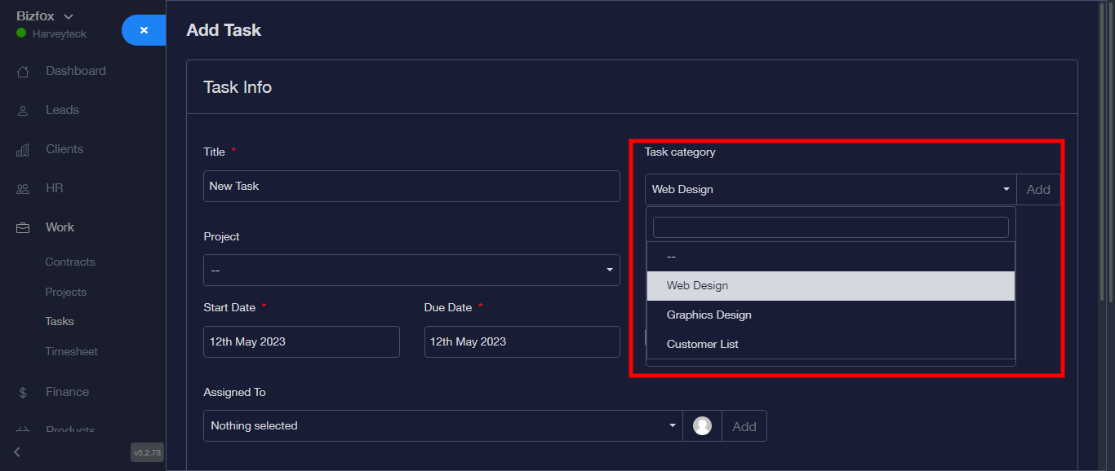Click the Due Date field

tap(522, 342)
